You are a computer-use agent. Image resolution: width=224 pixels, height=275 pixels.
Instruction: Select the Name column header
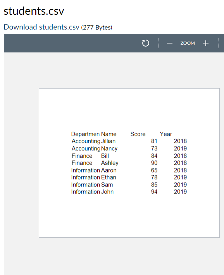tap(109, 134)
